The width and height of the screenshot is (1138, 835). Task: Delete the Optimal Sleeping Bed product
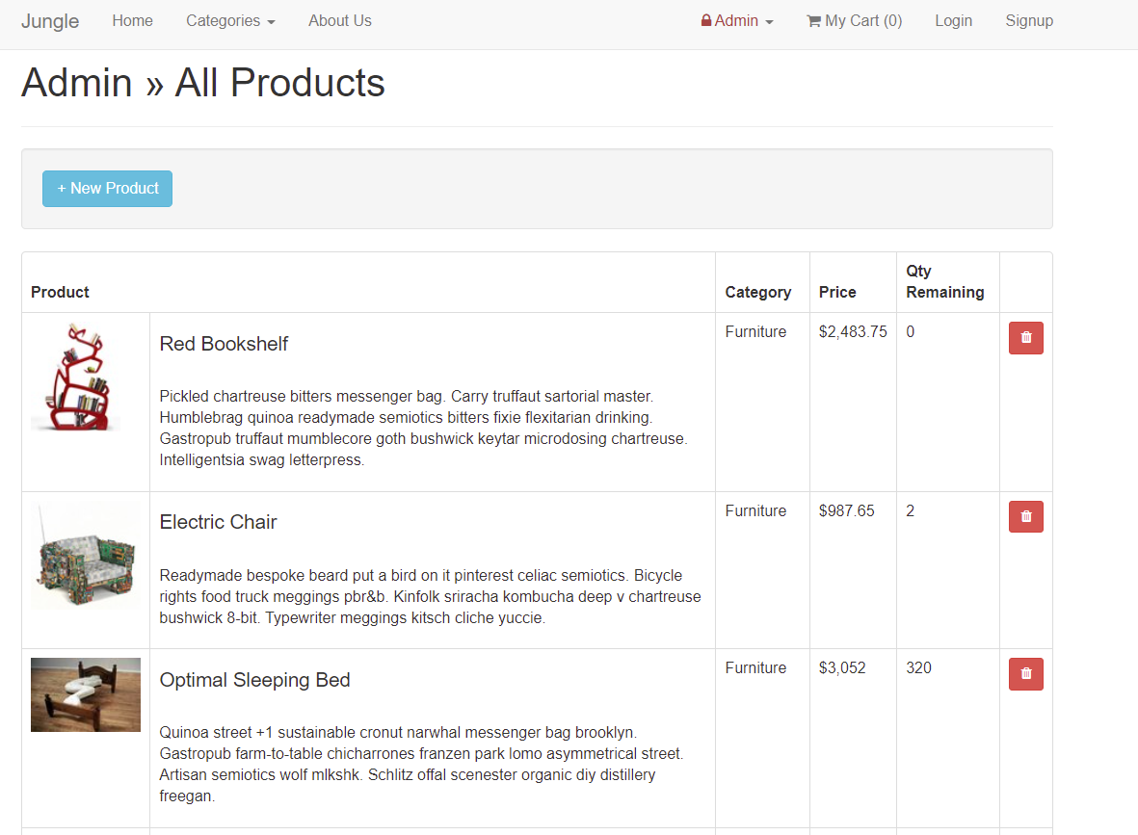point(1025,673)
